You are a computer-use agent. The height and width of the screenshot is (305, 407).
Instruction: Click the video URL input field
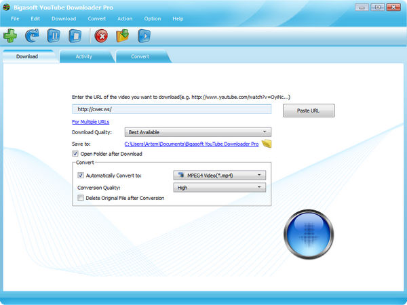coord(172,109)
